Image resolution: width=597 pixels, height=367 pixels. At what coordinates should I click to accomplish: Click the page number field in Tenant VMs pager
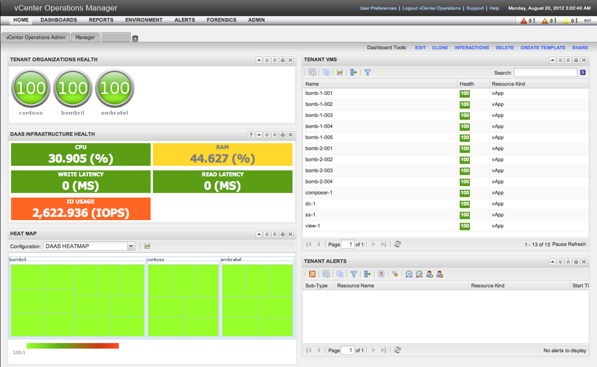coord(348,244)
